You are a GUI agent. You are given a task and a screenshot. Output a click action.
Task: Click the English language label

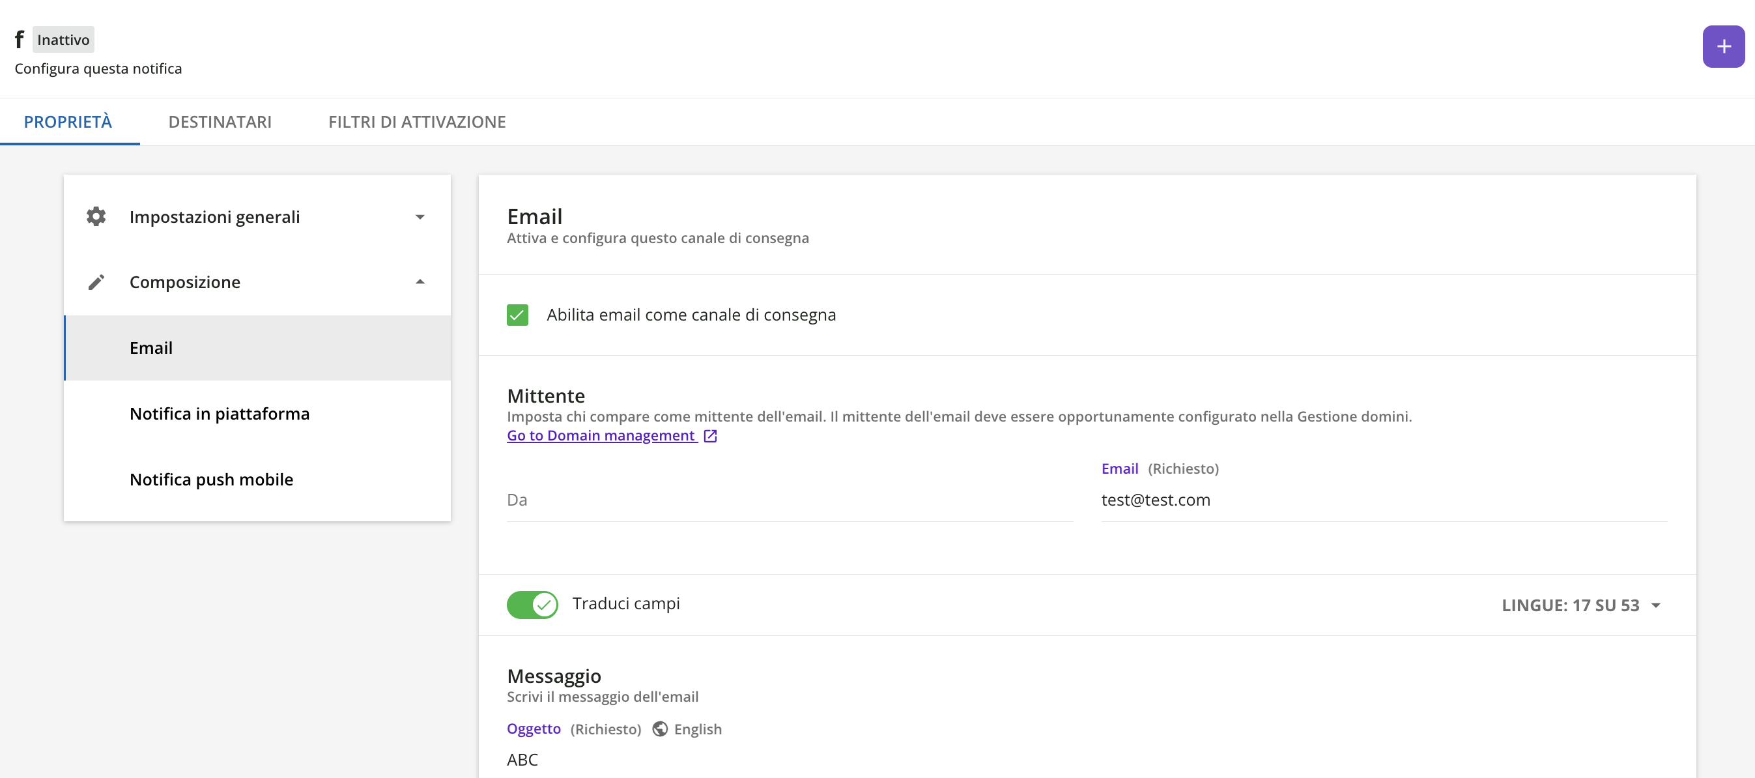pyautogui.click(x=698, y=729)
